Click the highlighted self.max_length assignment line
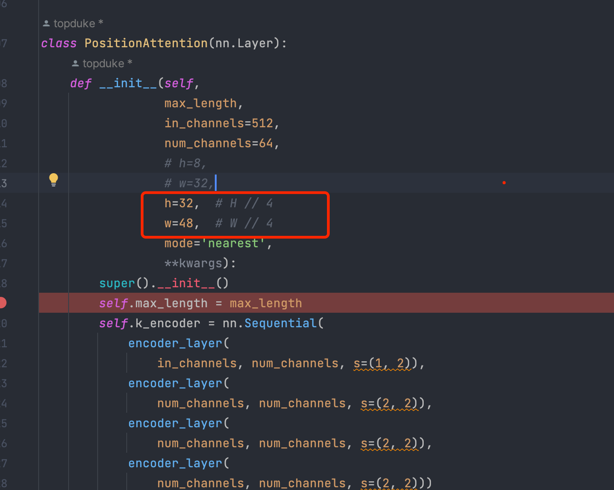 (x=200, y=303)
